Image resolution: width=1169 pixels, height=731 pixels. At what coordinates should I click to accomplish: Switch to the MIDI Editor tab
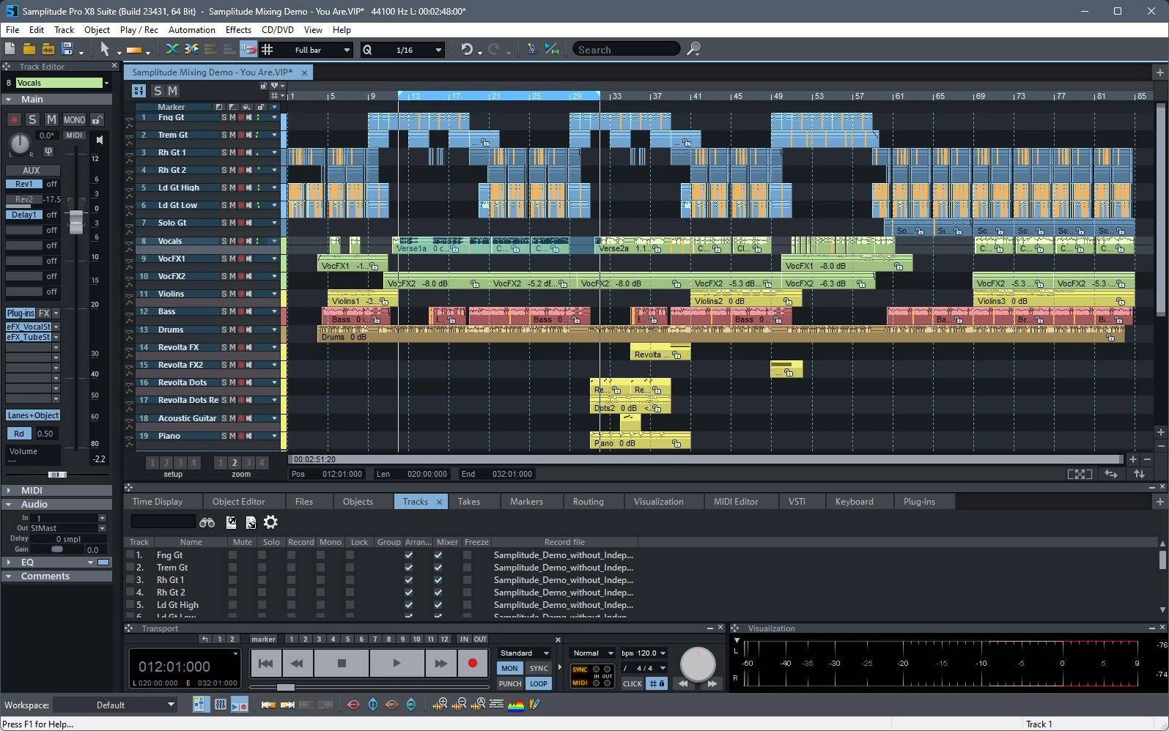736,502
